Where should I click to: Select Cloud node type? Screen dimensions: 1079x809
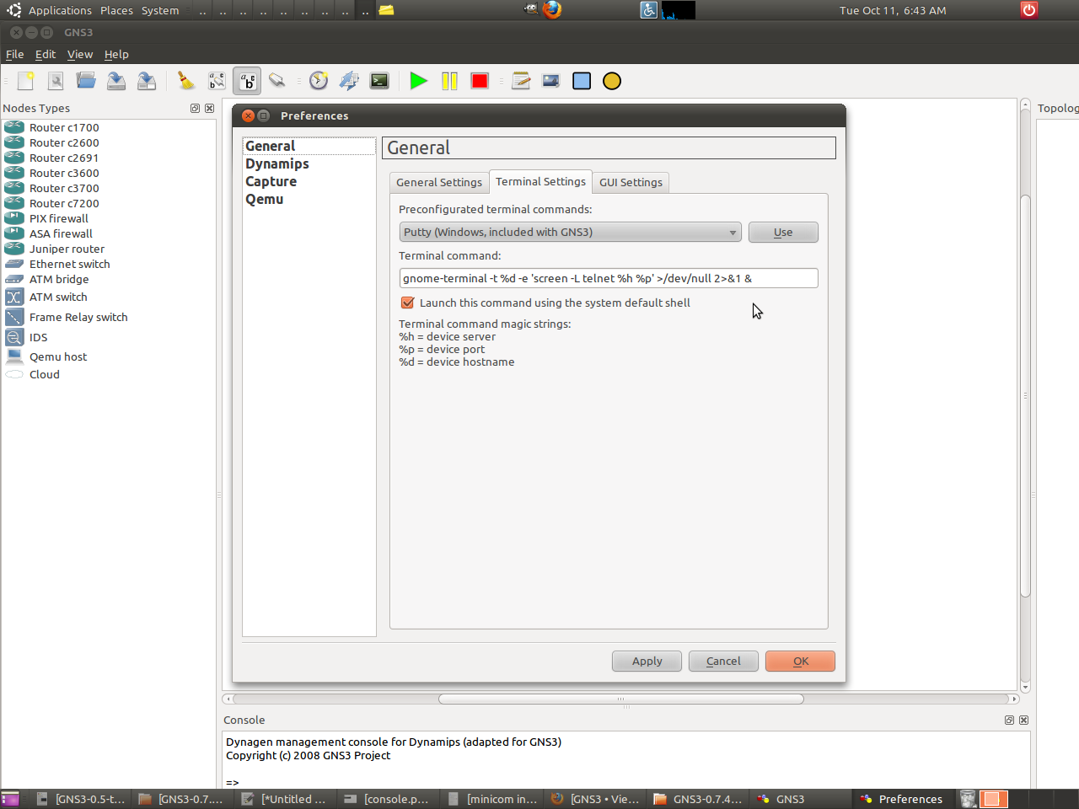[44, 374]
